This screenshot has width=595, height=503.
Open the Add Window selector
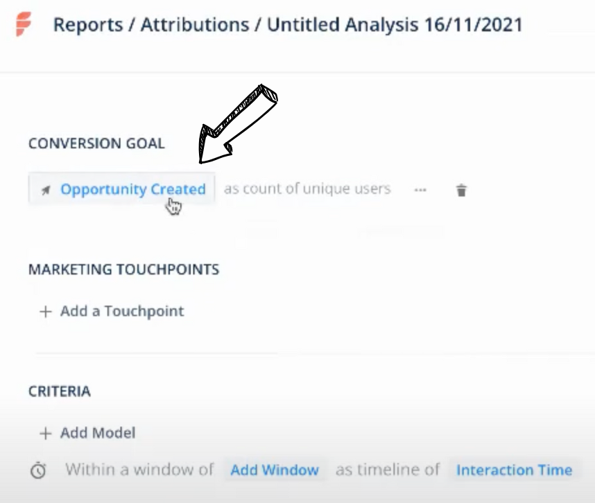point(275,470)
